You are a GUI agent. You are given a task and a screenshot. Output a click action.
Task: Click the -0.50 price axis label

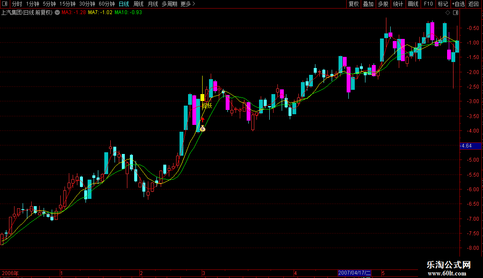473,28
